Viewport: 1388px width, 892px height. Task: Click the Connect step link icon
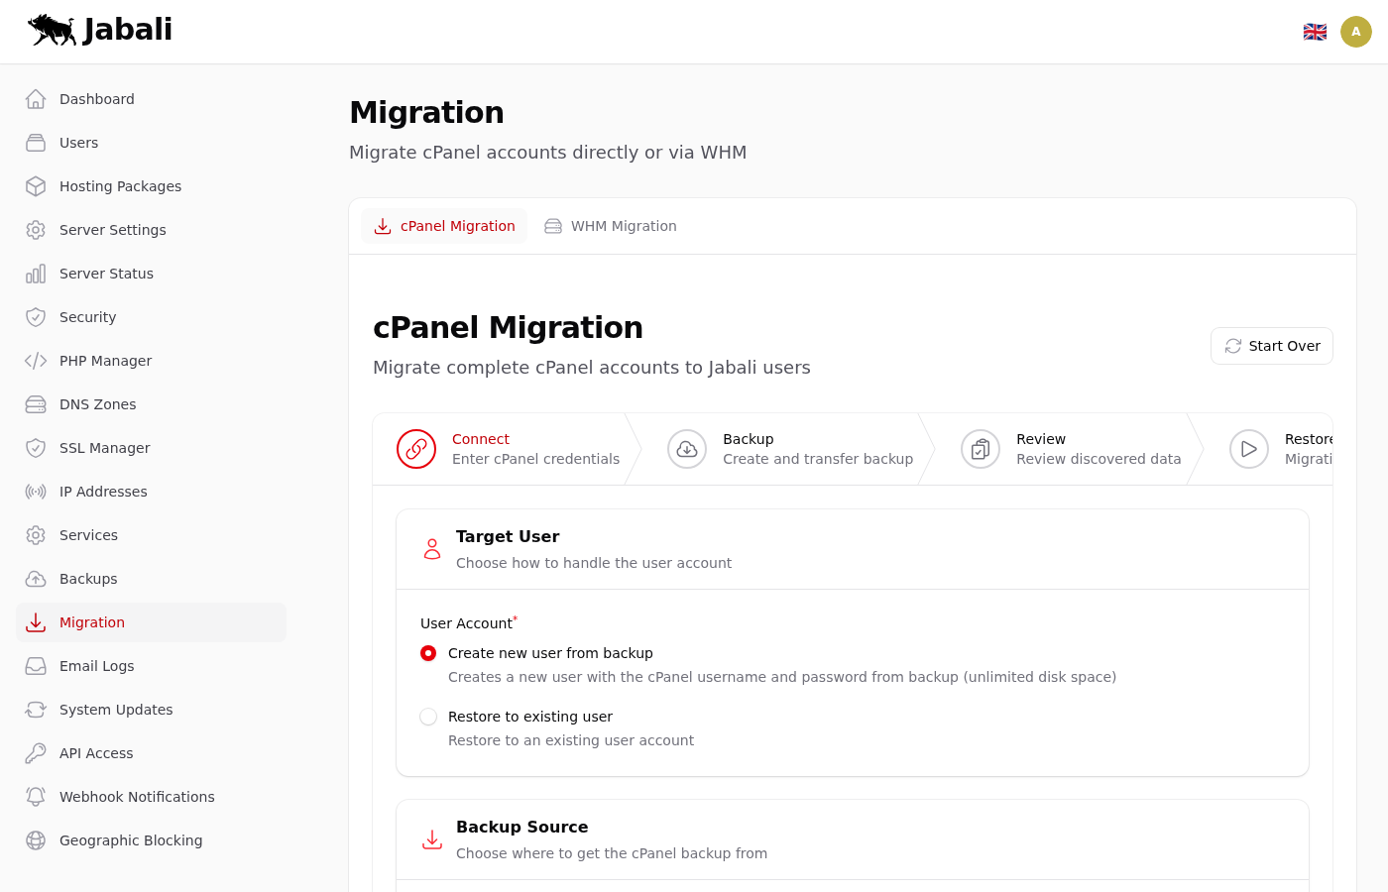[416, 449]
